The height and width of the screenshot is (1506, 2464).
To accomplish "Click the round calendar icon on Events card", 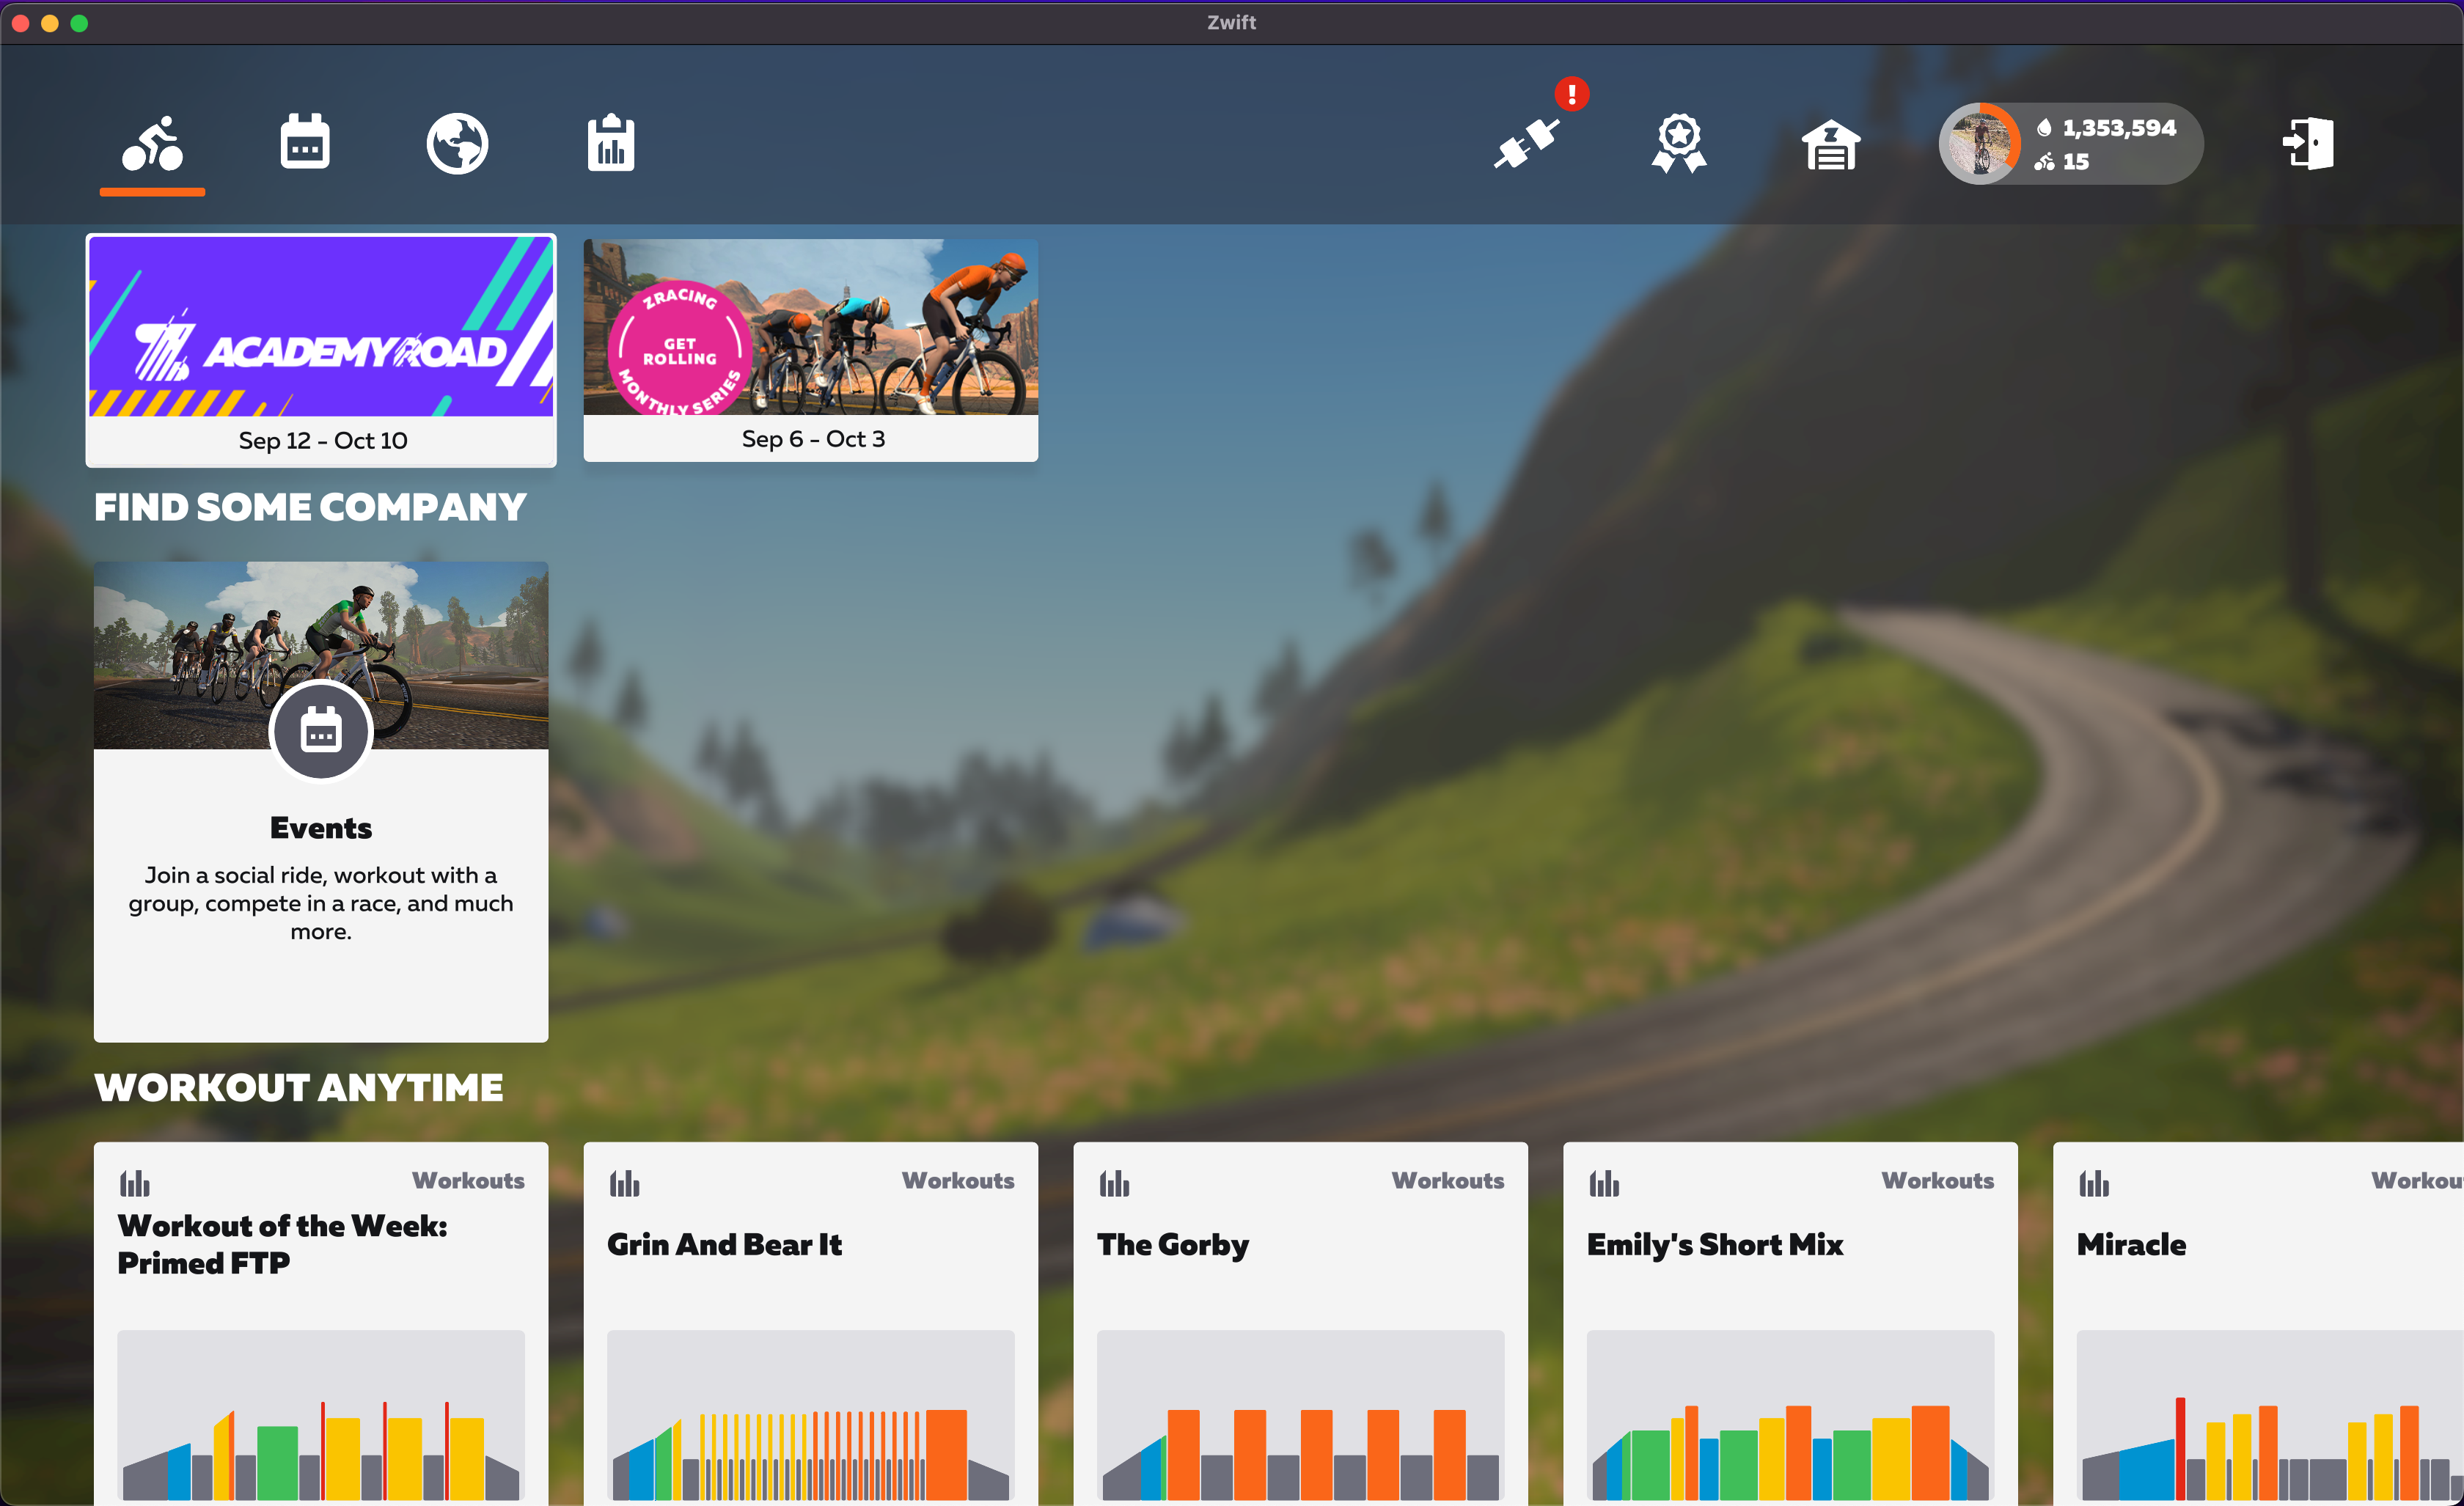I will point(321,731).
